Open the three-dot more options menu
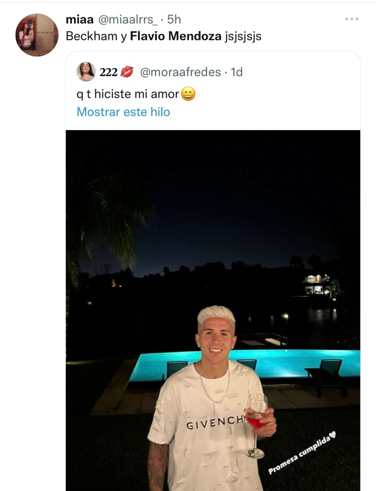376x491 pixels. click(352, 19)
